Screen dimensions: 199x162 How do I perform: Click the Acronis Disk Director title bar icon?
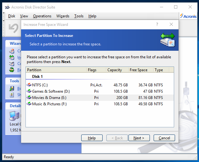[7, 7]
